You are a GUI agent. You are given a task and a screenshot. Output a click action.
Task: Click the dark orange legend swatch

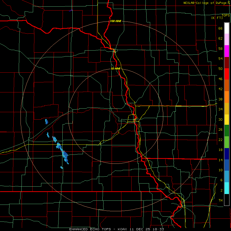coord(227,85)
